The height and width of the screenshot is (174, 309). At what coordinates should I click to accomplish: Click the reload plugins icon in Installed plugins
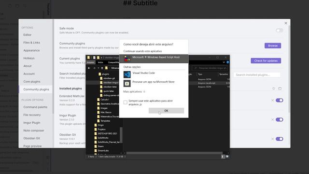[274, 88]
